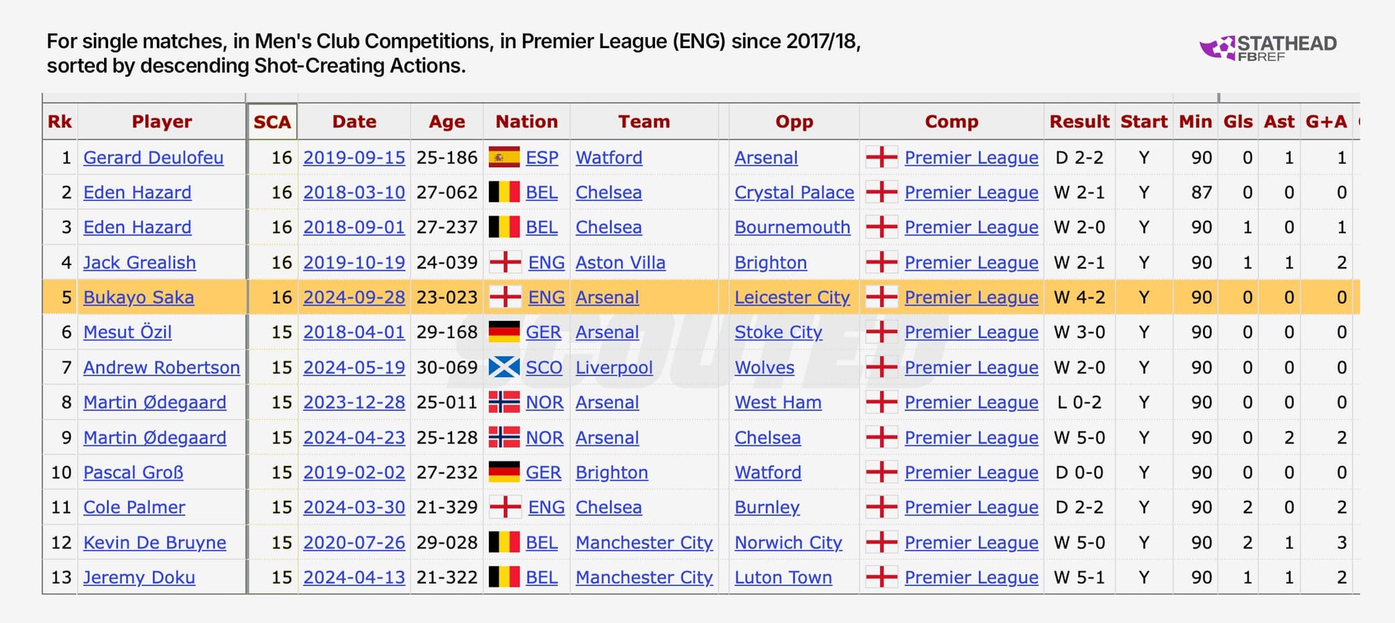Image resolution: width=1395 pixels, height=623 pixels.
Task: Click Belgium flag in Jeremy Doku row
Action: pyautogui.click(x=504, y=578)
